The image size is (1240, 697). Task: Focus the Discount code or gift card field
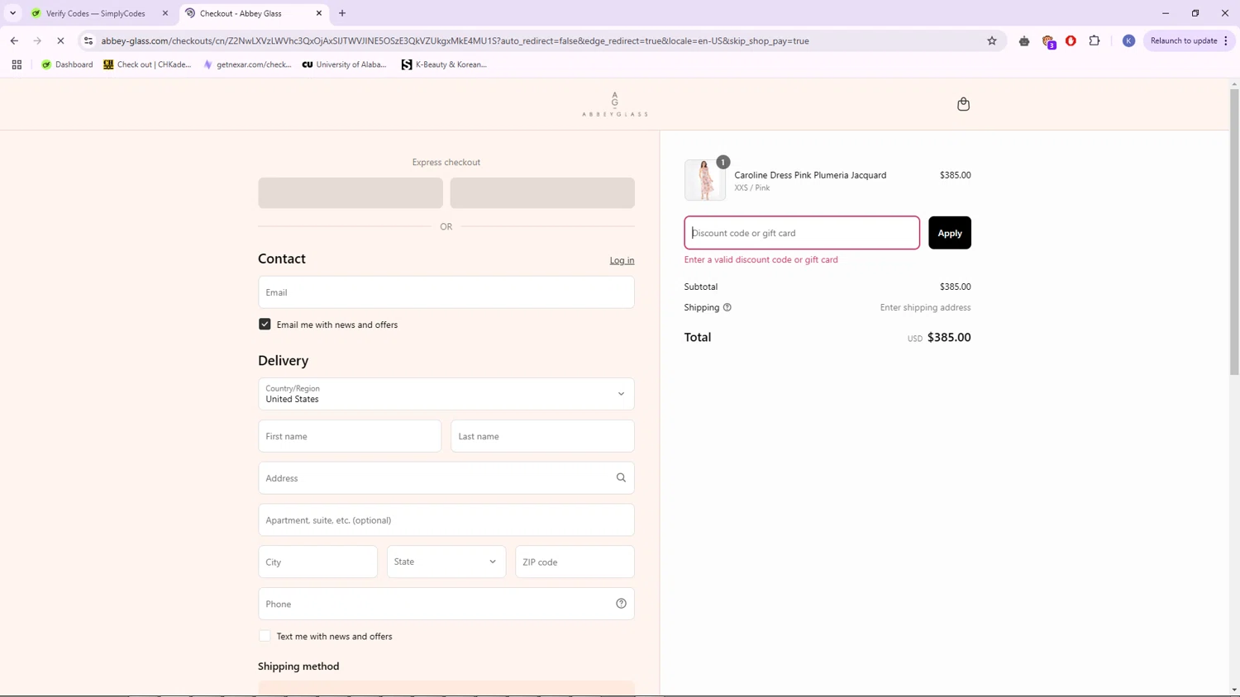pos(802,233)
